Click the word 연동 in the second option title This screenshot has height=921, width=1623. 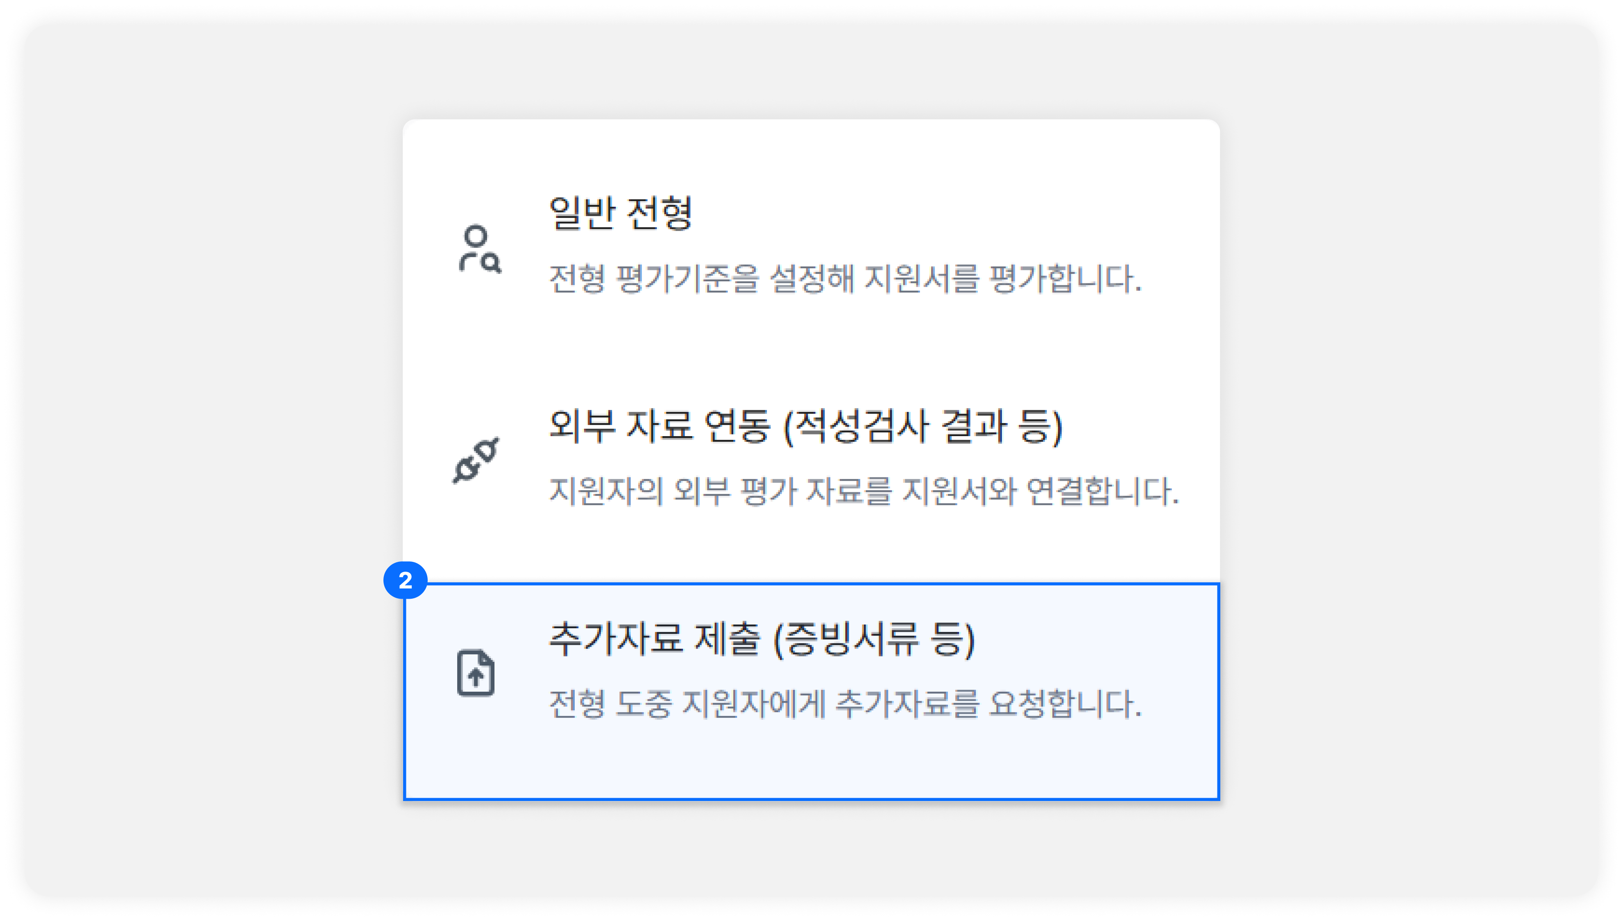(737, 426)
